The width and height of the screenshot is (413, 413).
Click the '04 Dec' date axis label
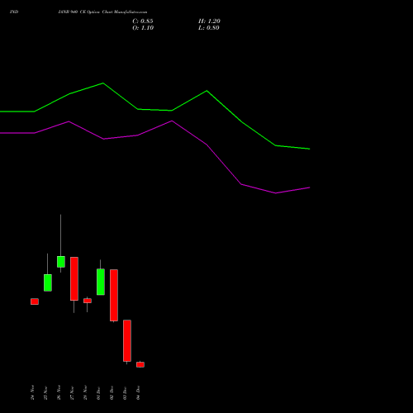[x=139, y=393]
